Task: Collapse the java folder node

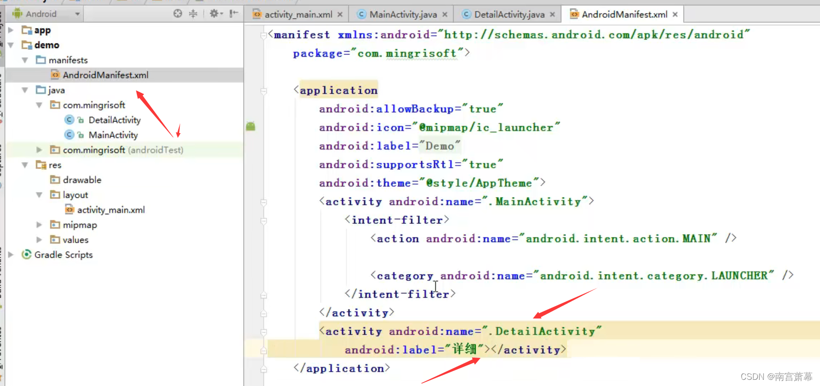Action: [25, 90]
